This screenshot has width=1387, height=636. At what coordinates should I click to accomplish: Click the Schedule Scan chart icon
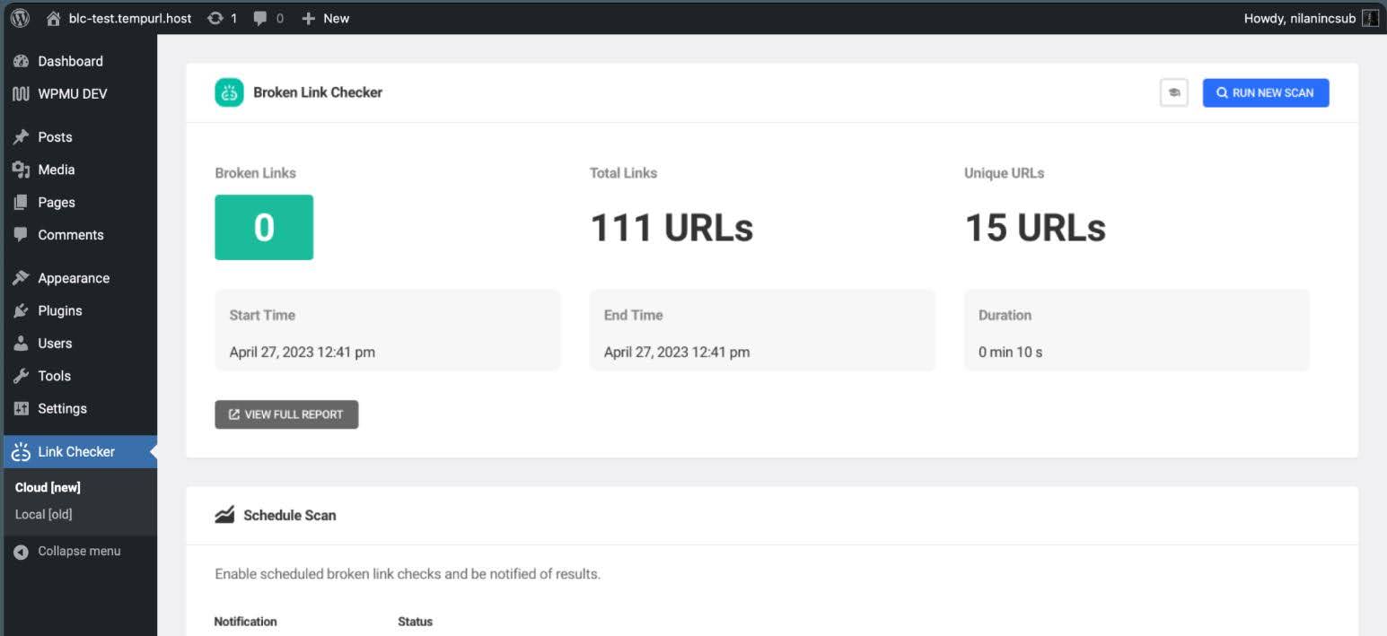tap(225, 514)
